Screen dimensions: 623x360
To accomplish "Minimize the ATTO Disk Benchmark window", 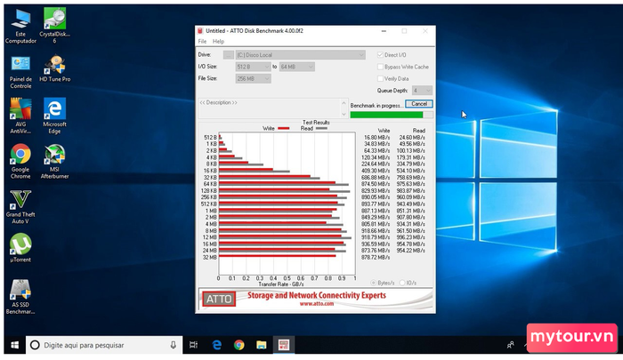I will [x=384, y=30].
